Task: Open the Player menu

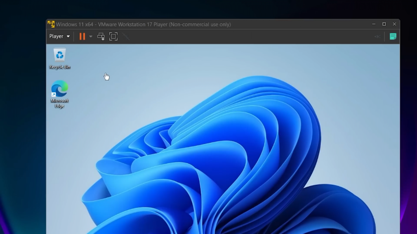Action: pos(59,36)
